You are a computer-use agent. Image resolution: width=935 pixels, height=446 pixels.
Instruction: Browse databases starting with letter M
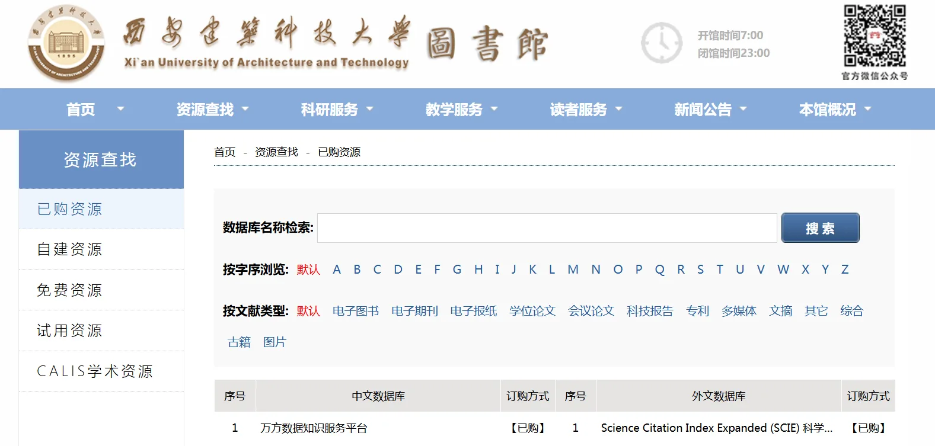click(x=573, y=269)
